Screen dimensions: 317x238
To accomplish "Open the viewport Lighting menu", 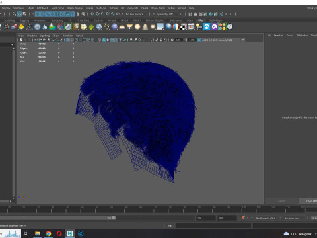I will tap(45, 36).
